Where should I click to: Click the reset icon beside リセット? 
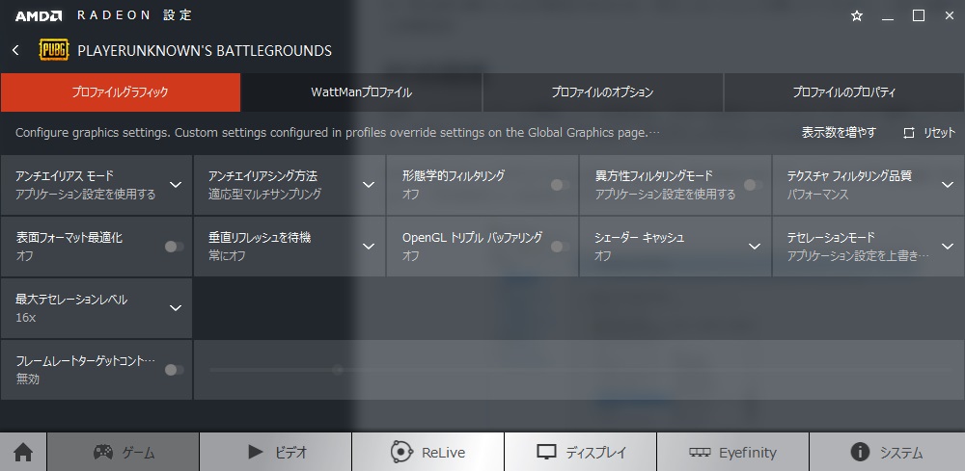(909, 133)
